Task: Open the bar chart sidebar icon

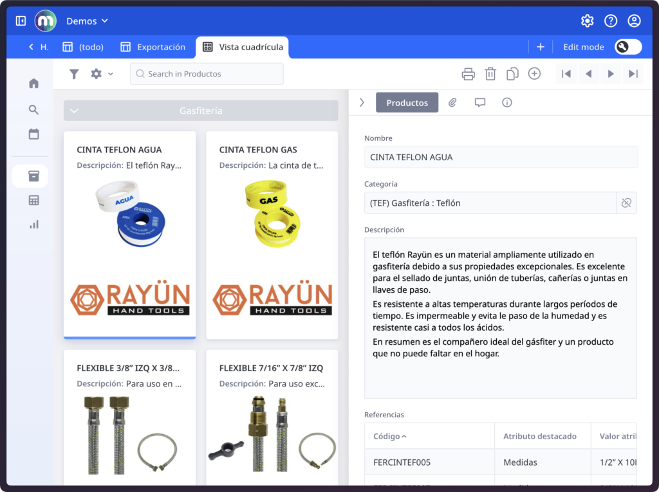Action: click(33, 225)
